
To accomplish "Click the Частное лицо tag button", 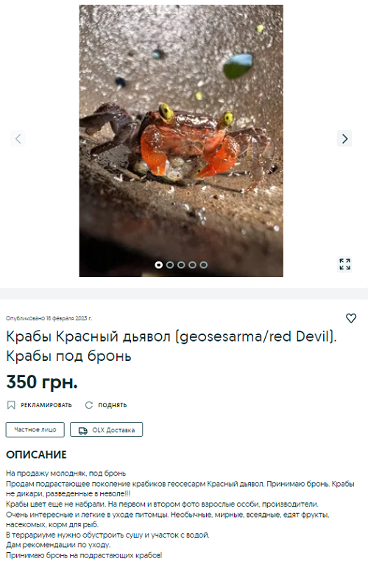I will (x=35, y=429).
